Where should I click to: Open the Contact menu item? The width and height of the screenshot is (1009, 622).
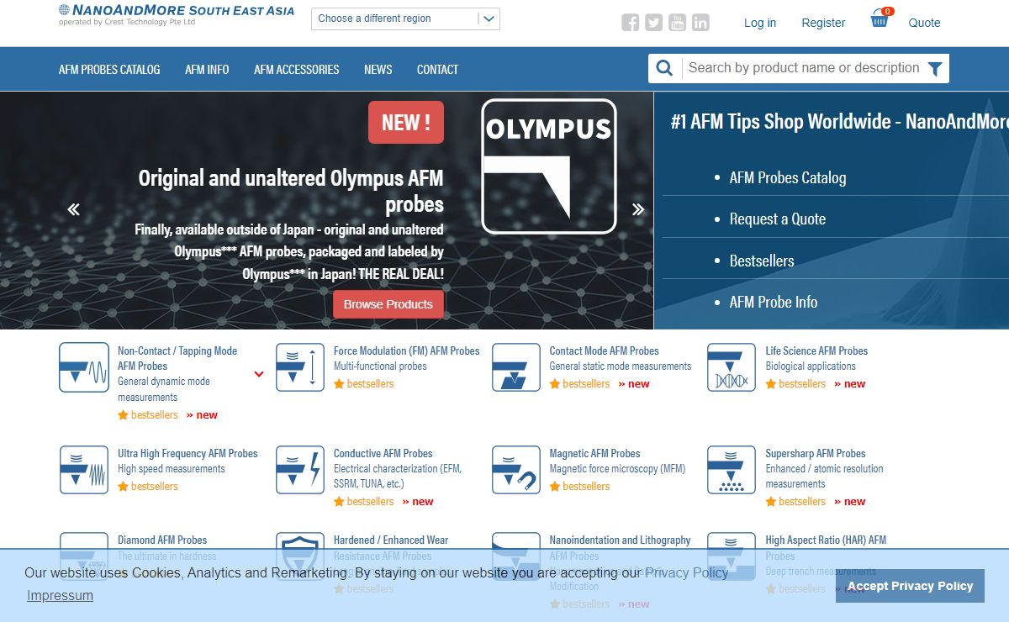click(x=438, y=70)
